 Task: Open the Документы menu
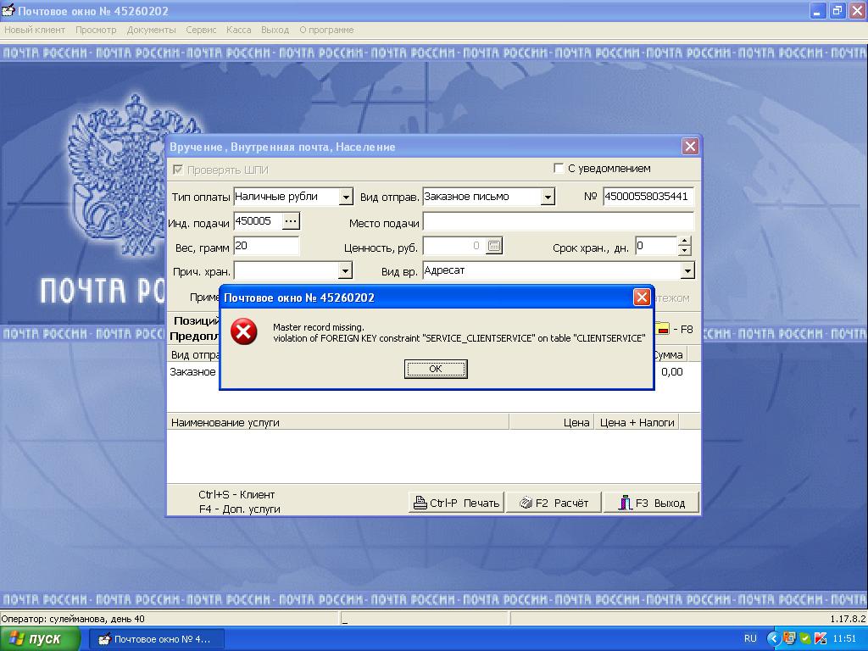[x=151, y=30]
